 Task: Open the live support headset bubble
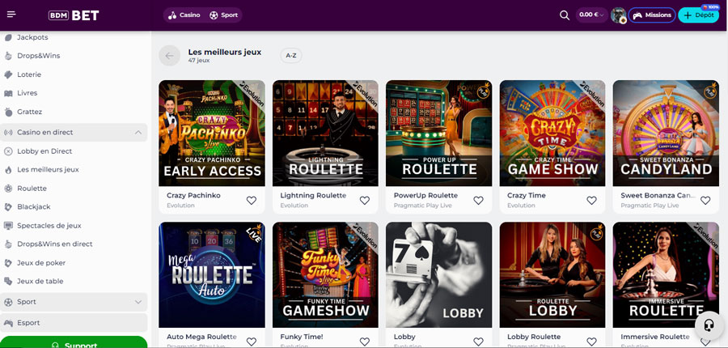coord(709,325)
